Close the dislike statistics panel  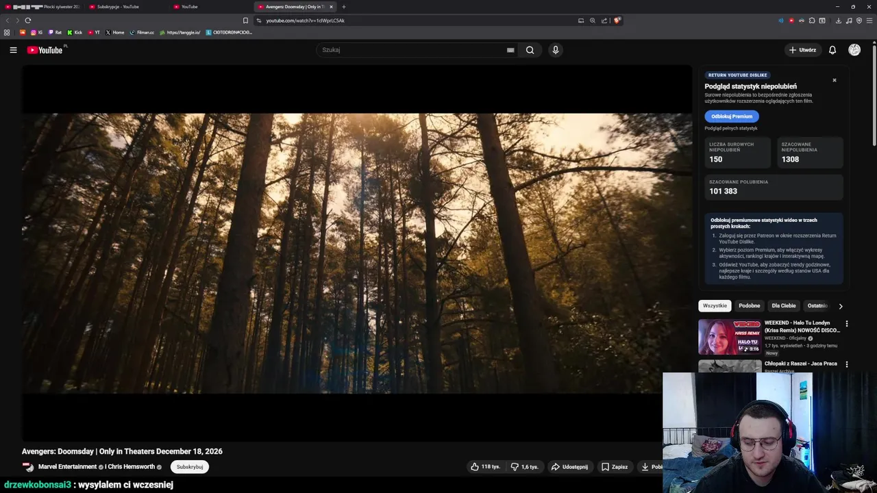point(835,80)
